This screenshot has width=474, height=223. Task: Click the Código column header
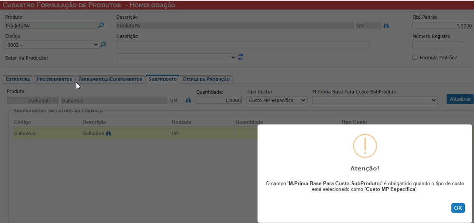point(23,122)
